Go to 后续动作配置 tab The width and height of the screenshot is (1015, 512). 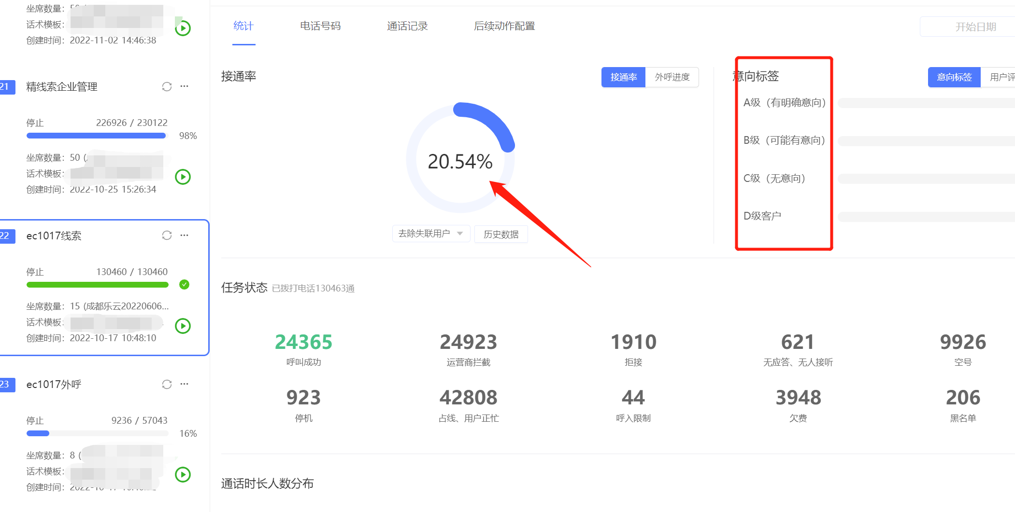pos(504,26)
